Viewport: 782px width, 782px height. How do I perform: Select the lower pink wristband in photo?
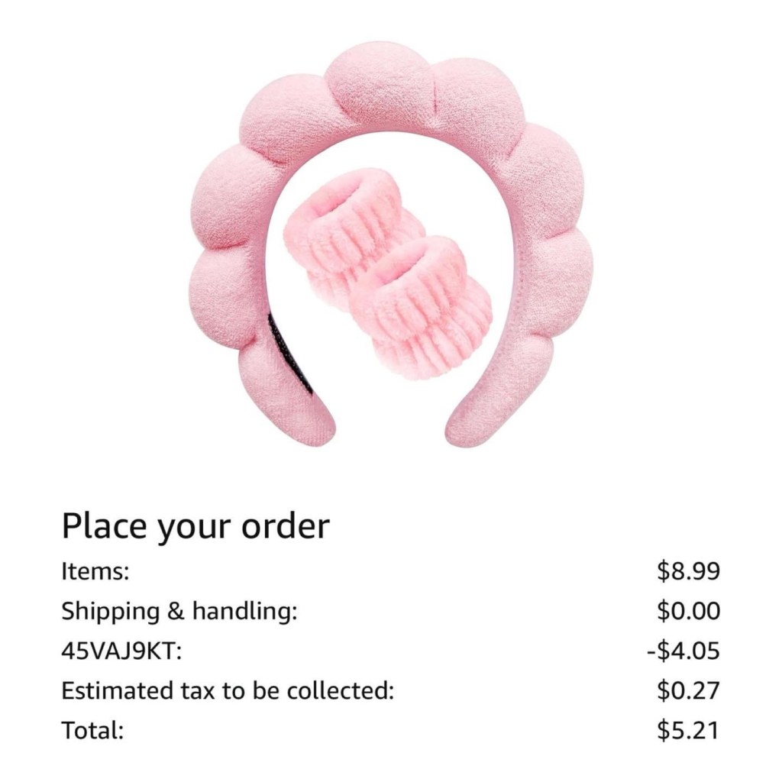422,307
